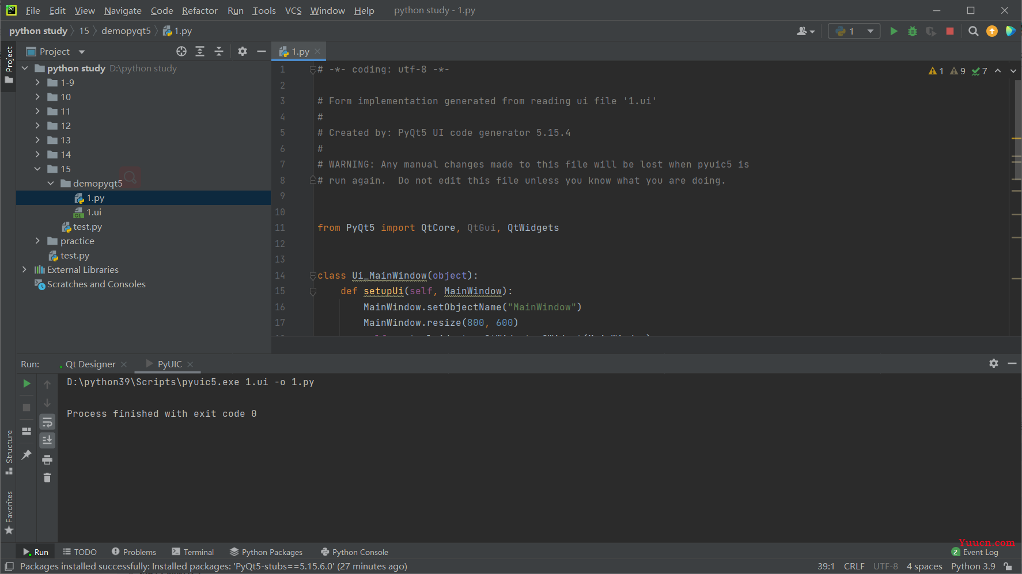The image size is (1022, 574).
Task: Clear all Run console output trash icon
Action: pyautogui.click(x=47, y=477)
